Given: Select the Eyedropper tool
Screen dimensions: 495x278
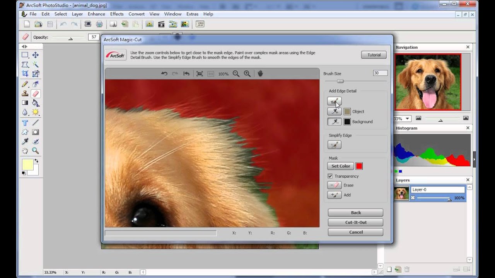Looking at the screenshot, I should click(25, 141).
